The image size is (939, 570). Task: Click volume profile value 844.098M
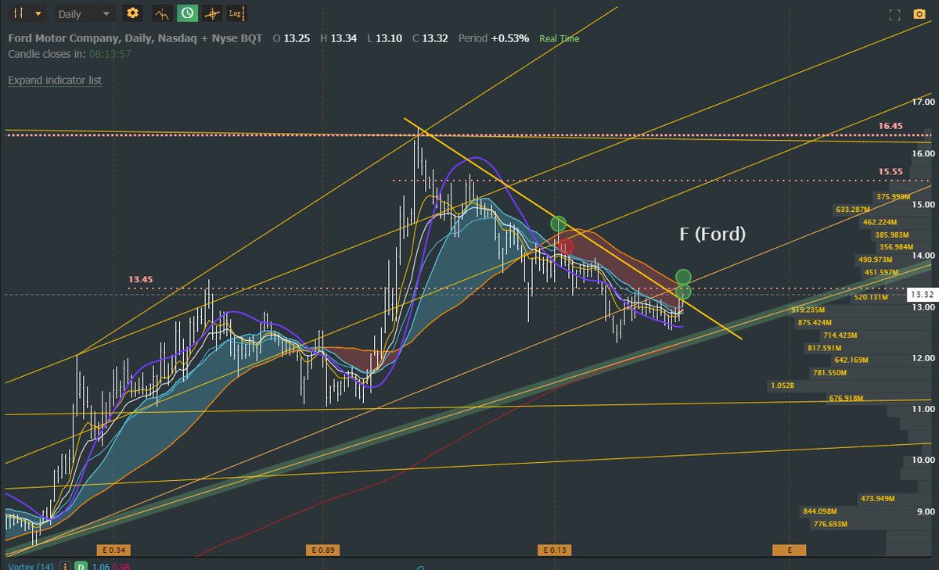pyautogui.click(x=821, y=511)
